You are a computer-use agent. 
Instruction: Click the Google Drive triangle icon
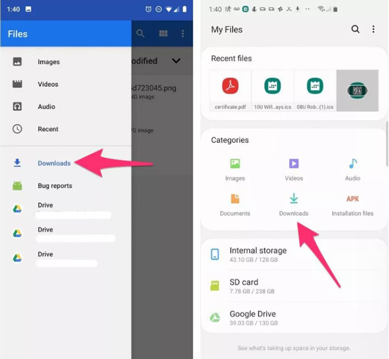coord(215,317)
